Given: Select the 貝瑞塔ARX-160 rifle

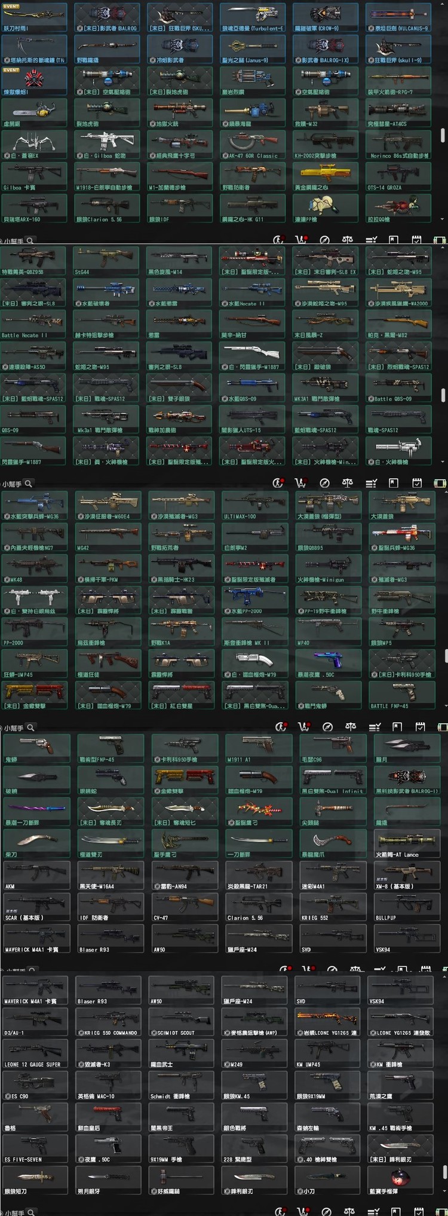Looking at the screenshot, I should pos(33,209).
